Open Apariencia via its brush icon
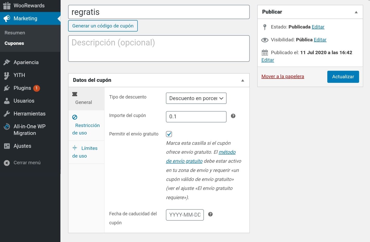 click(7, 62)
